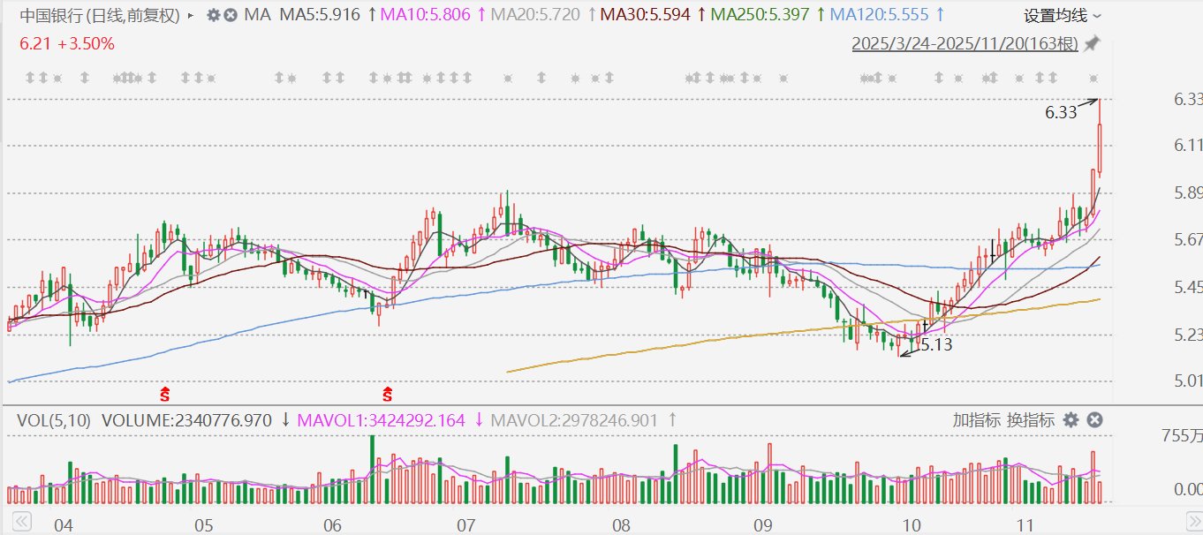Click 加指标 to add an indicator

(x=976, y=420)
